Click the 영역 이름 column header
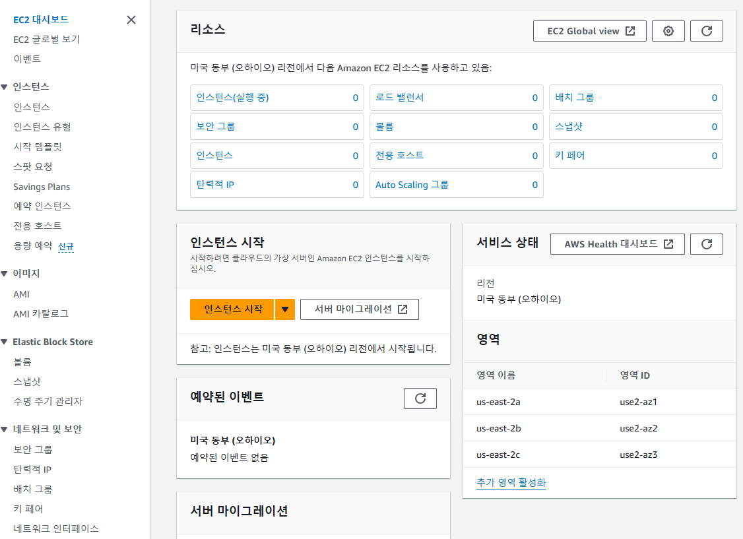Screen dimensions: 743x539 496,375
